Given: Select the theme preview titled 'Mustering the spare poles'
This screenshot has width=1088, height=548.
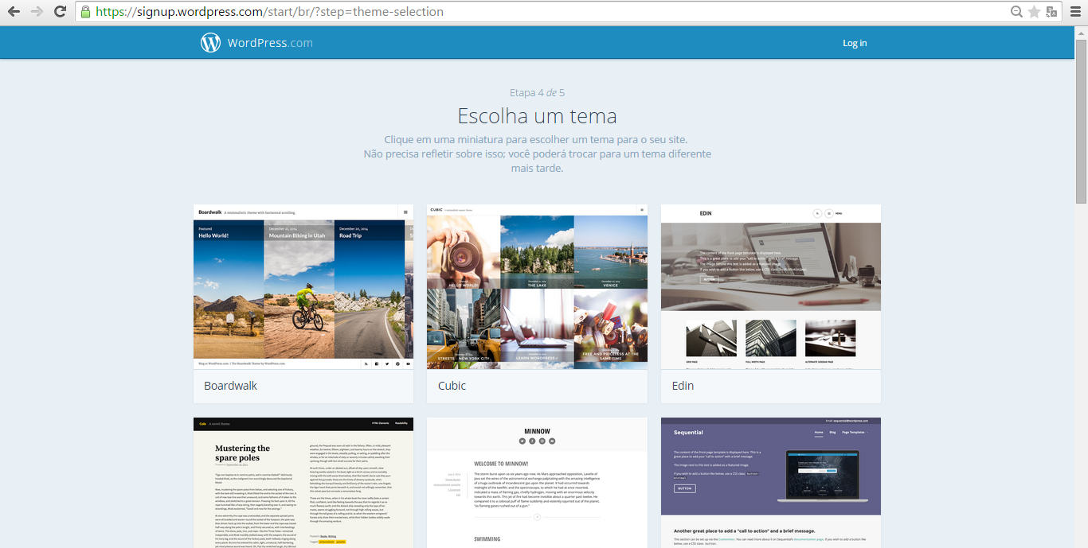Looking at the screenshot, I should (303, 483).
